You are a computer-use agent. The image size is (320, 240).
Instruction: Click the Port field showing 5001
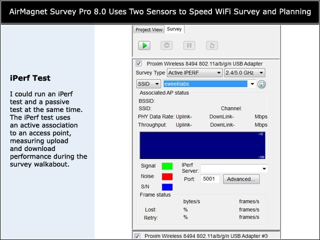tap(210, 179)
